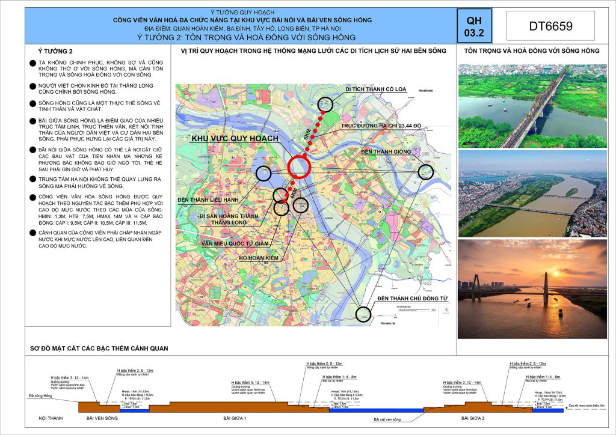Viewport: 616px width, 435px height.
Task: Select the circle marker beside Đền Thánh Gióng
Action: tap(426, 172)
